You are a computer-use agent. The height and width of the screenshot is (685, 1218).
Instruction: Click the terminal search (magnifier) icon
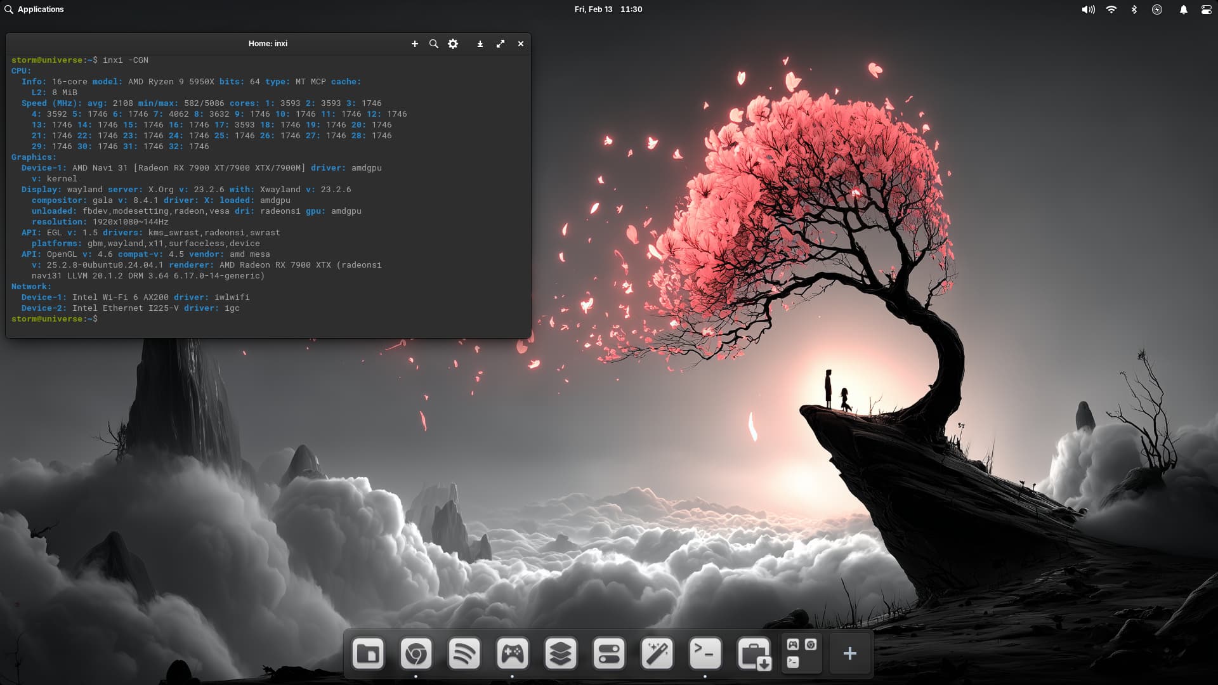[x=434, y=44]
